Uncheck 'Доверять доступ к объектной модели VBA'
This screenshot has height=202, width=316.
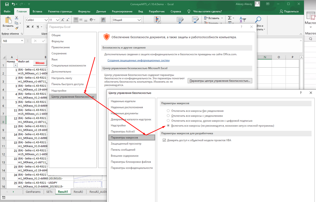[164, 140]
